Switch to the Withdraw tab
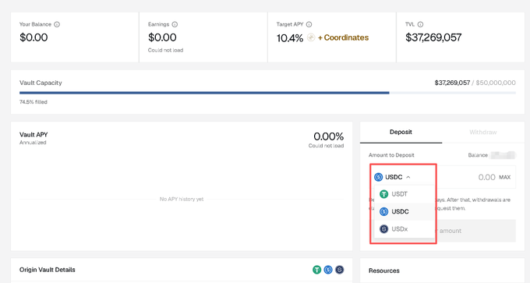Screen dimensions: 530x283 (483, 133)
